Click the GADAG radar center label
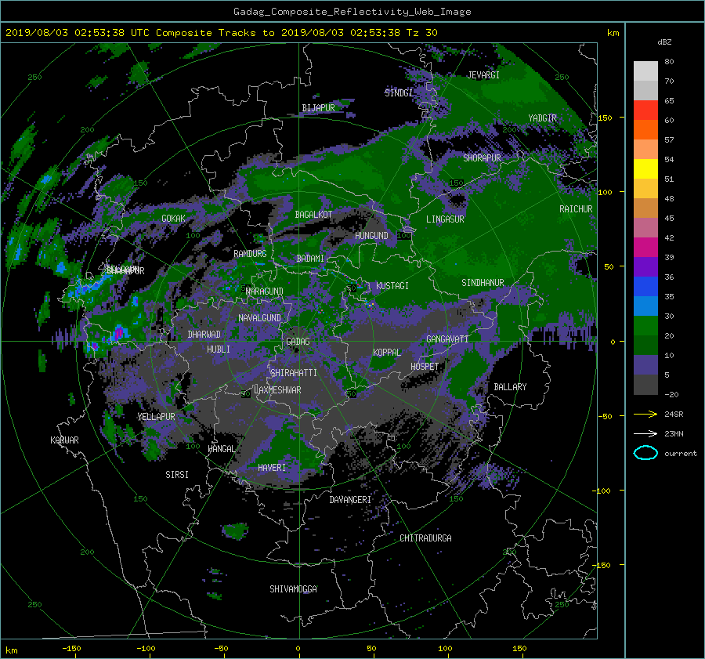The image size is (705, 659). point(298,342)
